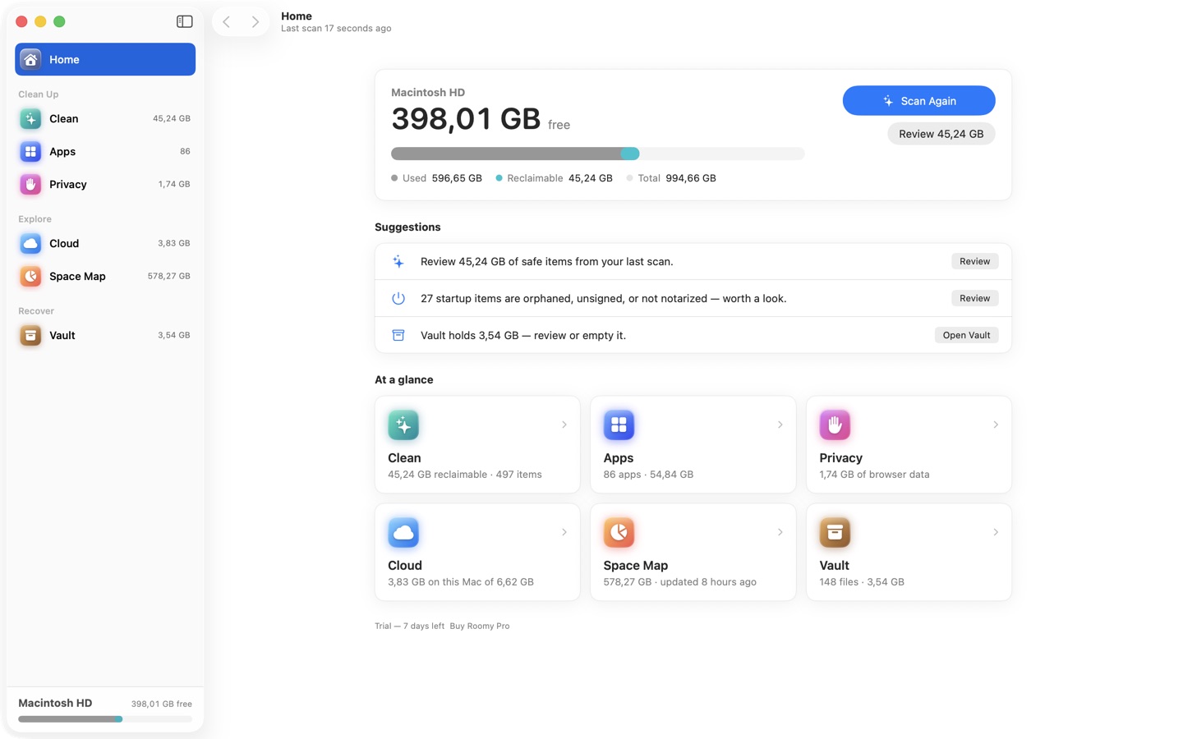Expand the Cloud card via its chevron
1183x739 pixels.
564,532
